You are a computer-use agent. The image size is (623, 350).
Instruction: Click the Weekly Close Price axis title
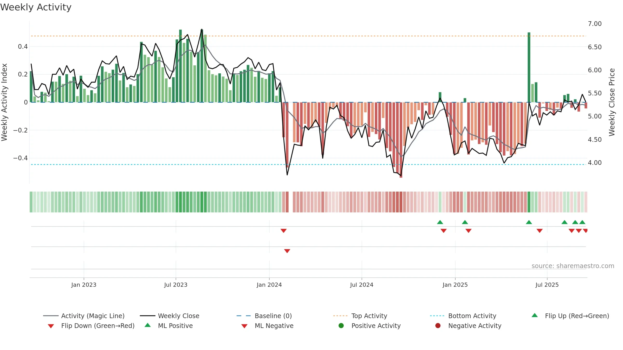[x=612, y=102]
